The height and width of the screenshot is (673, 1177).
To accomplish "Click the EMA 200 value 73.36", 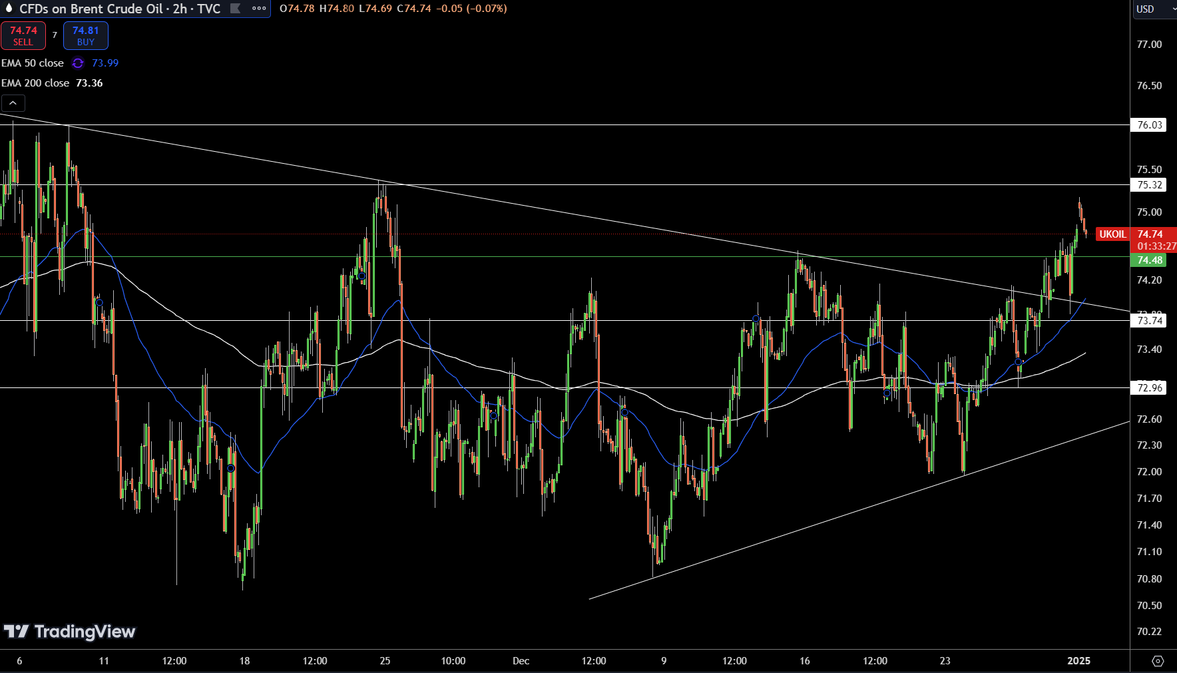I will pos(89,83).
